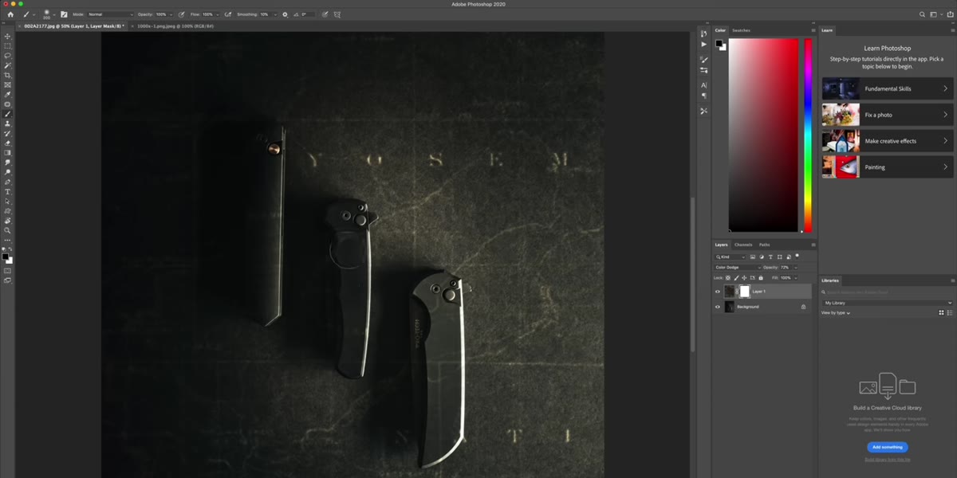This screenshot has height=478, width=957.
Task: Select the Zoom tool
Action: (x=8, y=230)
